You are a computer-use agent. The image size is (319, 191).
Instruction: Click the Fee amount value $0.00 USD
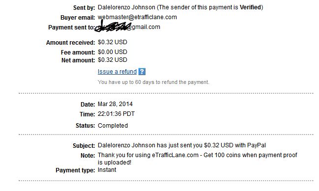pos(113,52)
